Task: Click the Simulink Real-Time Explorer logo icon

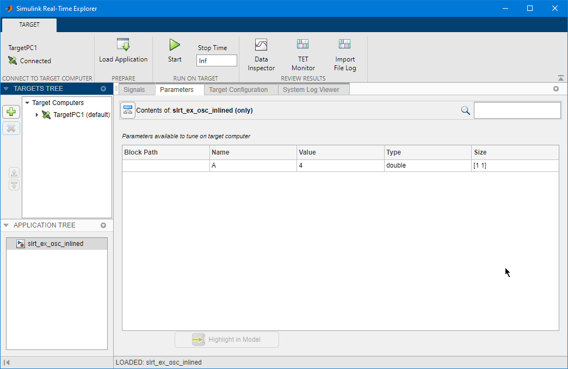Action: tap(9, 8)
